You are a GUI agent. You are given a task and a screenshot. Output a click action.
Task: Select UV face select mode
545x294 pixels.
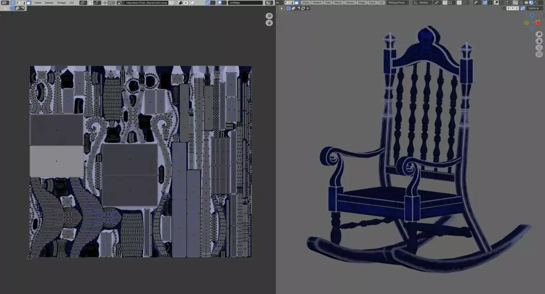pyautogui.click(x=28, y=3)
